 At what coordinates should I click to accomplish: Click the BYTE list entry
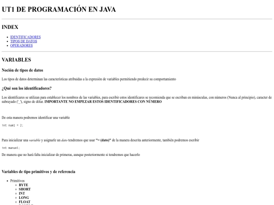(23, 185)
